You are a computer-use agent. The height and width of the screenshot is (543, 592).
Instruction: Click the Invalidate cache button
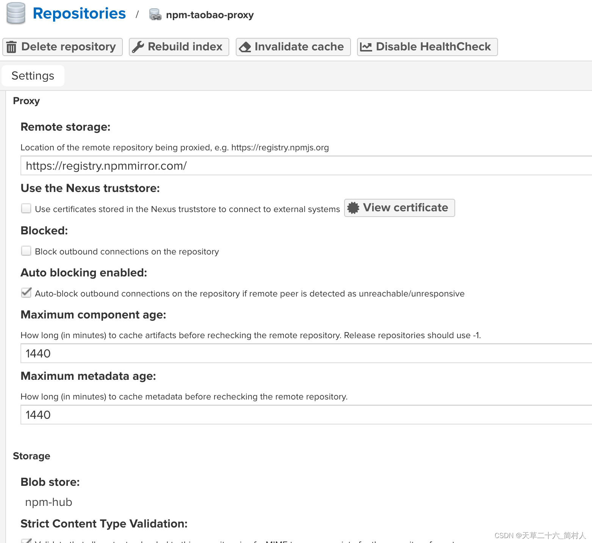point(293,47)
